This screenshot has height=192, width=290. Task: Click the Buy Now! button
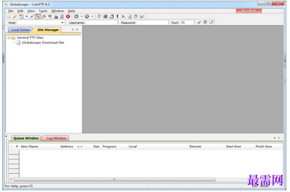(x=249, y=11)
